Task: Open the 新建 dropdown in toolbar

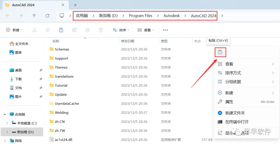Action: coord(14,30)
